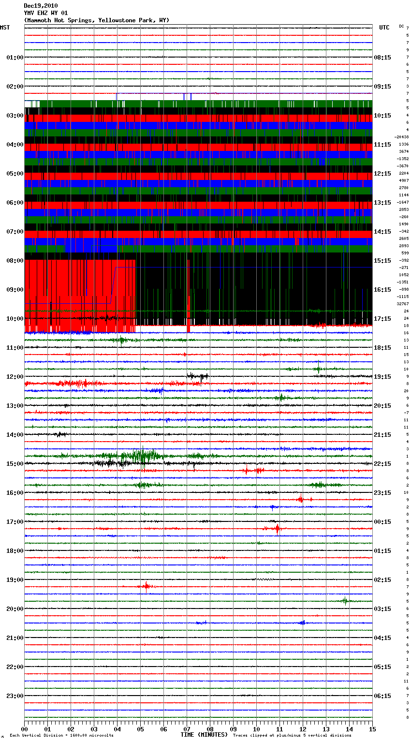Click the 13:15 UTC time label
411x742 pixels.
382,203
